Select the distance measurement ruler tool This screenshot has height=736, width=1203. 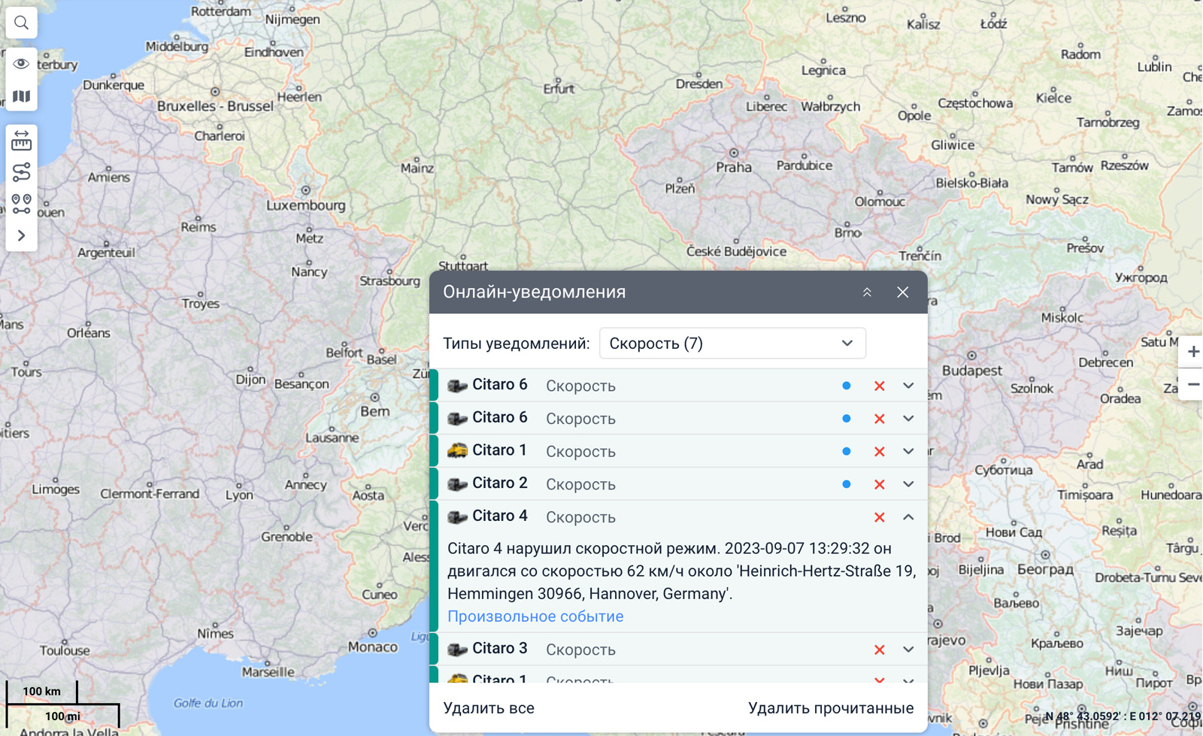21,141
